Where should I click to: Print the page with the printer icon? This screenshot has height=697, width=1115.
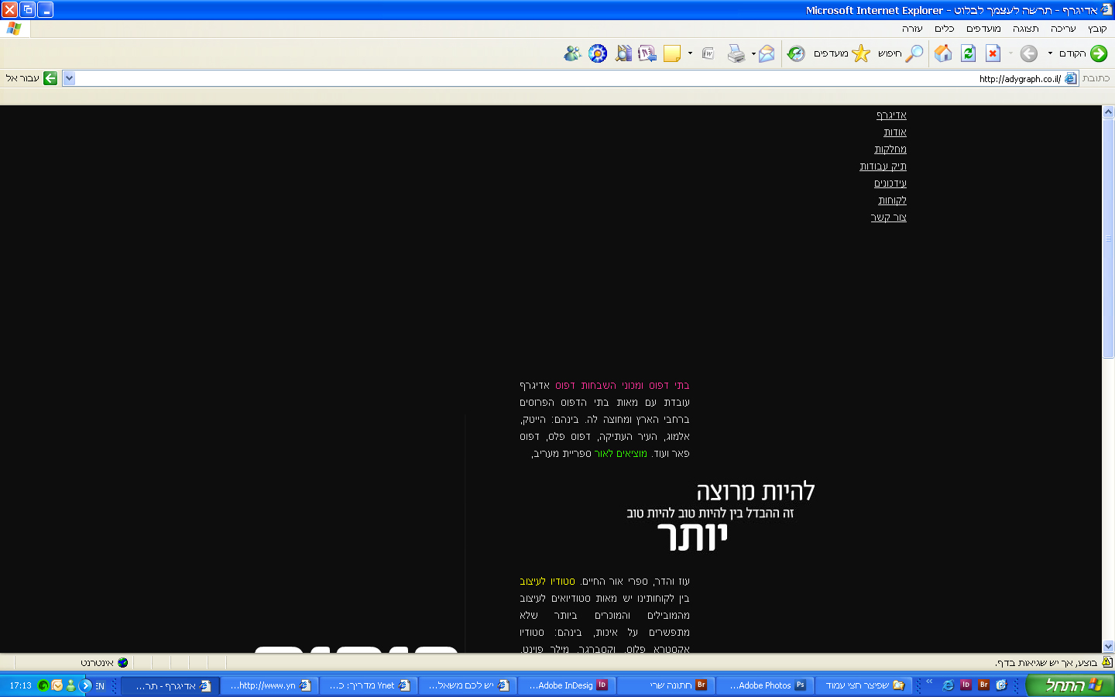click(x=736, y=53)
